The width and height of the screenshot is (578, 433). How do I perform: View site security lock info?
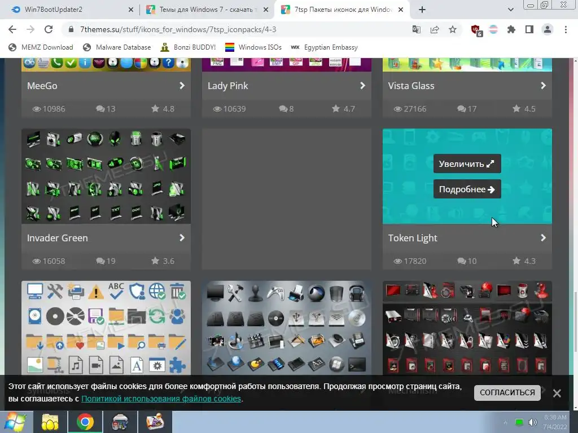click(x=71, y=29)
